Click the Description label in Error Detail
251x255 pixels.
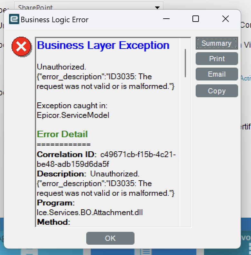[x=61, y=174]
